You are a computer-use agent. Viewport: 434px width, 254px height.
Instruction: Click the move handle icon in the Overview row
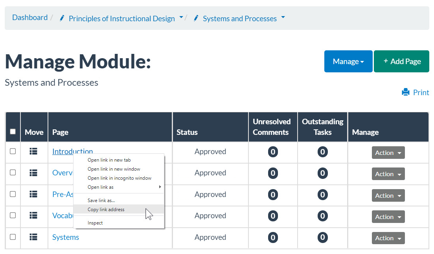[33, 173]
